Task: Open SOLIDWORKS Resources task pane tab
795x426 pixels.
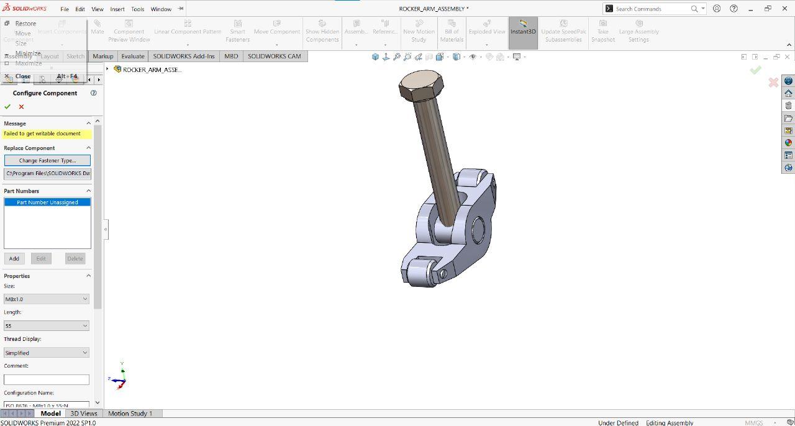Action: (x=788, y=93)
